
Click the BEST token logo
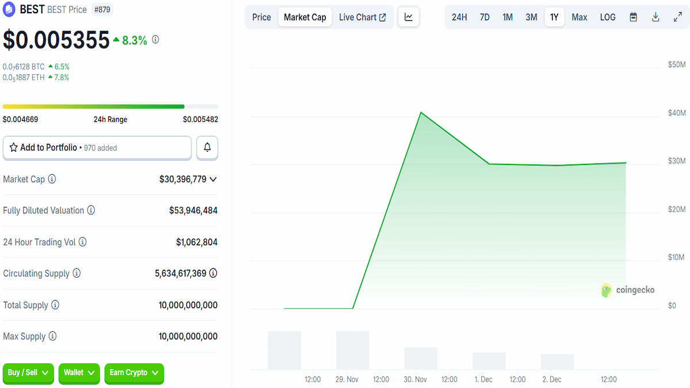(x=9, y=9)
